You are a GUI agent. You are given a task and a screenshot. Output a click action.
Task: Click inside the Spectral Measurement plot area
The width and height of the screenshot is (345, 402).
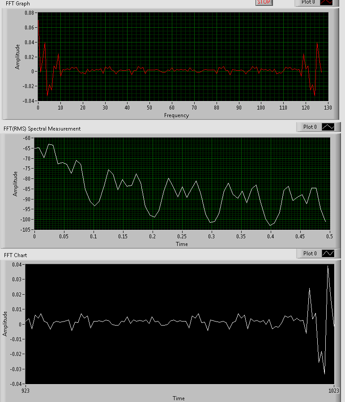tap(182, 184)
